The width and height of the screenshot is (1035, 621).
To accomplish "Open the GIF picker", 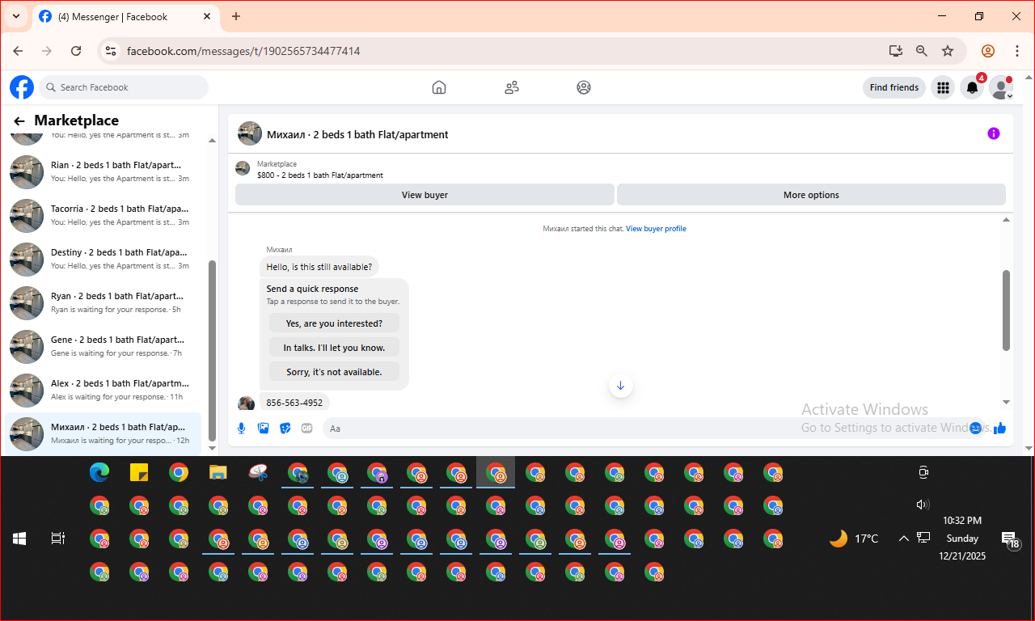I will pos(306,428).
